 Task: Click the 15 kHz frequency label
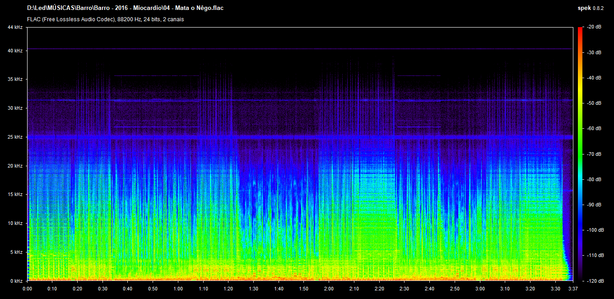(x=15, y=195)
